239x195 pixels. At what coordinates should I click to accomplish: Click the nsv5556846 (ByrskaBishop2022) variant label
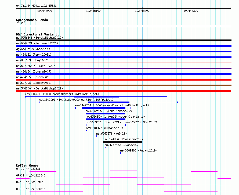(39, 38)
